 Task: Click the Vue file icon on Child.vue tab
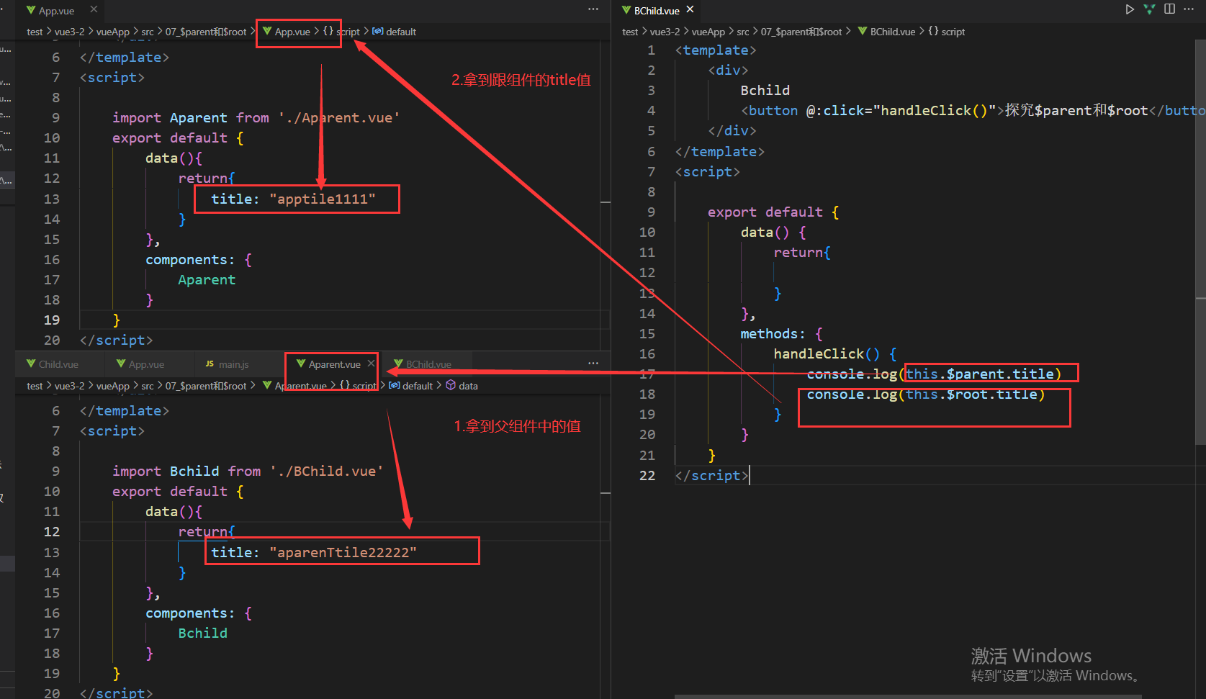click(31, 364)
